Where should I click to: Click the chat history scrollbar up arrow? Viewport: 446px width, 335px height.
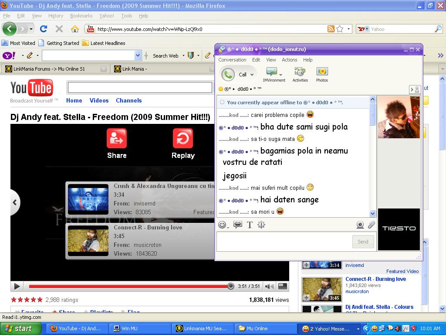pos(373,99)
